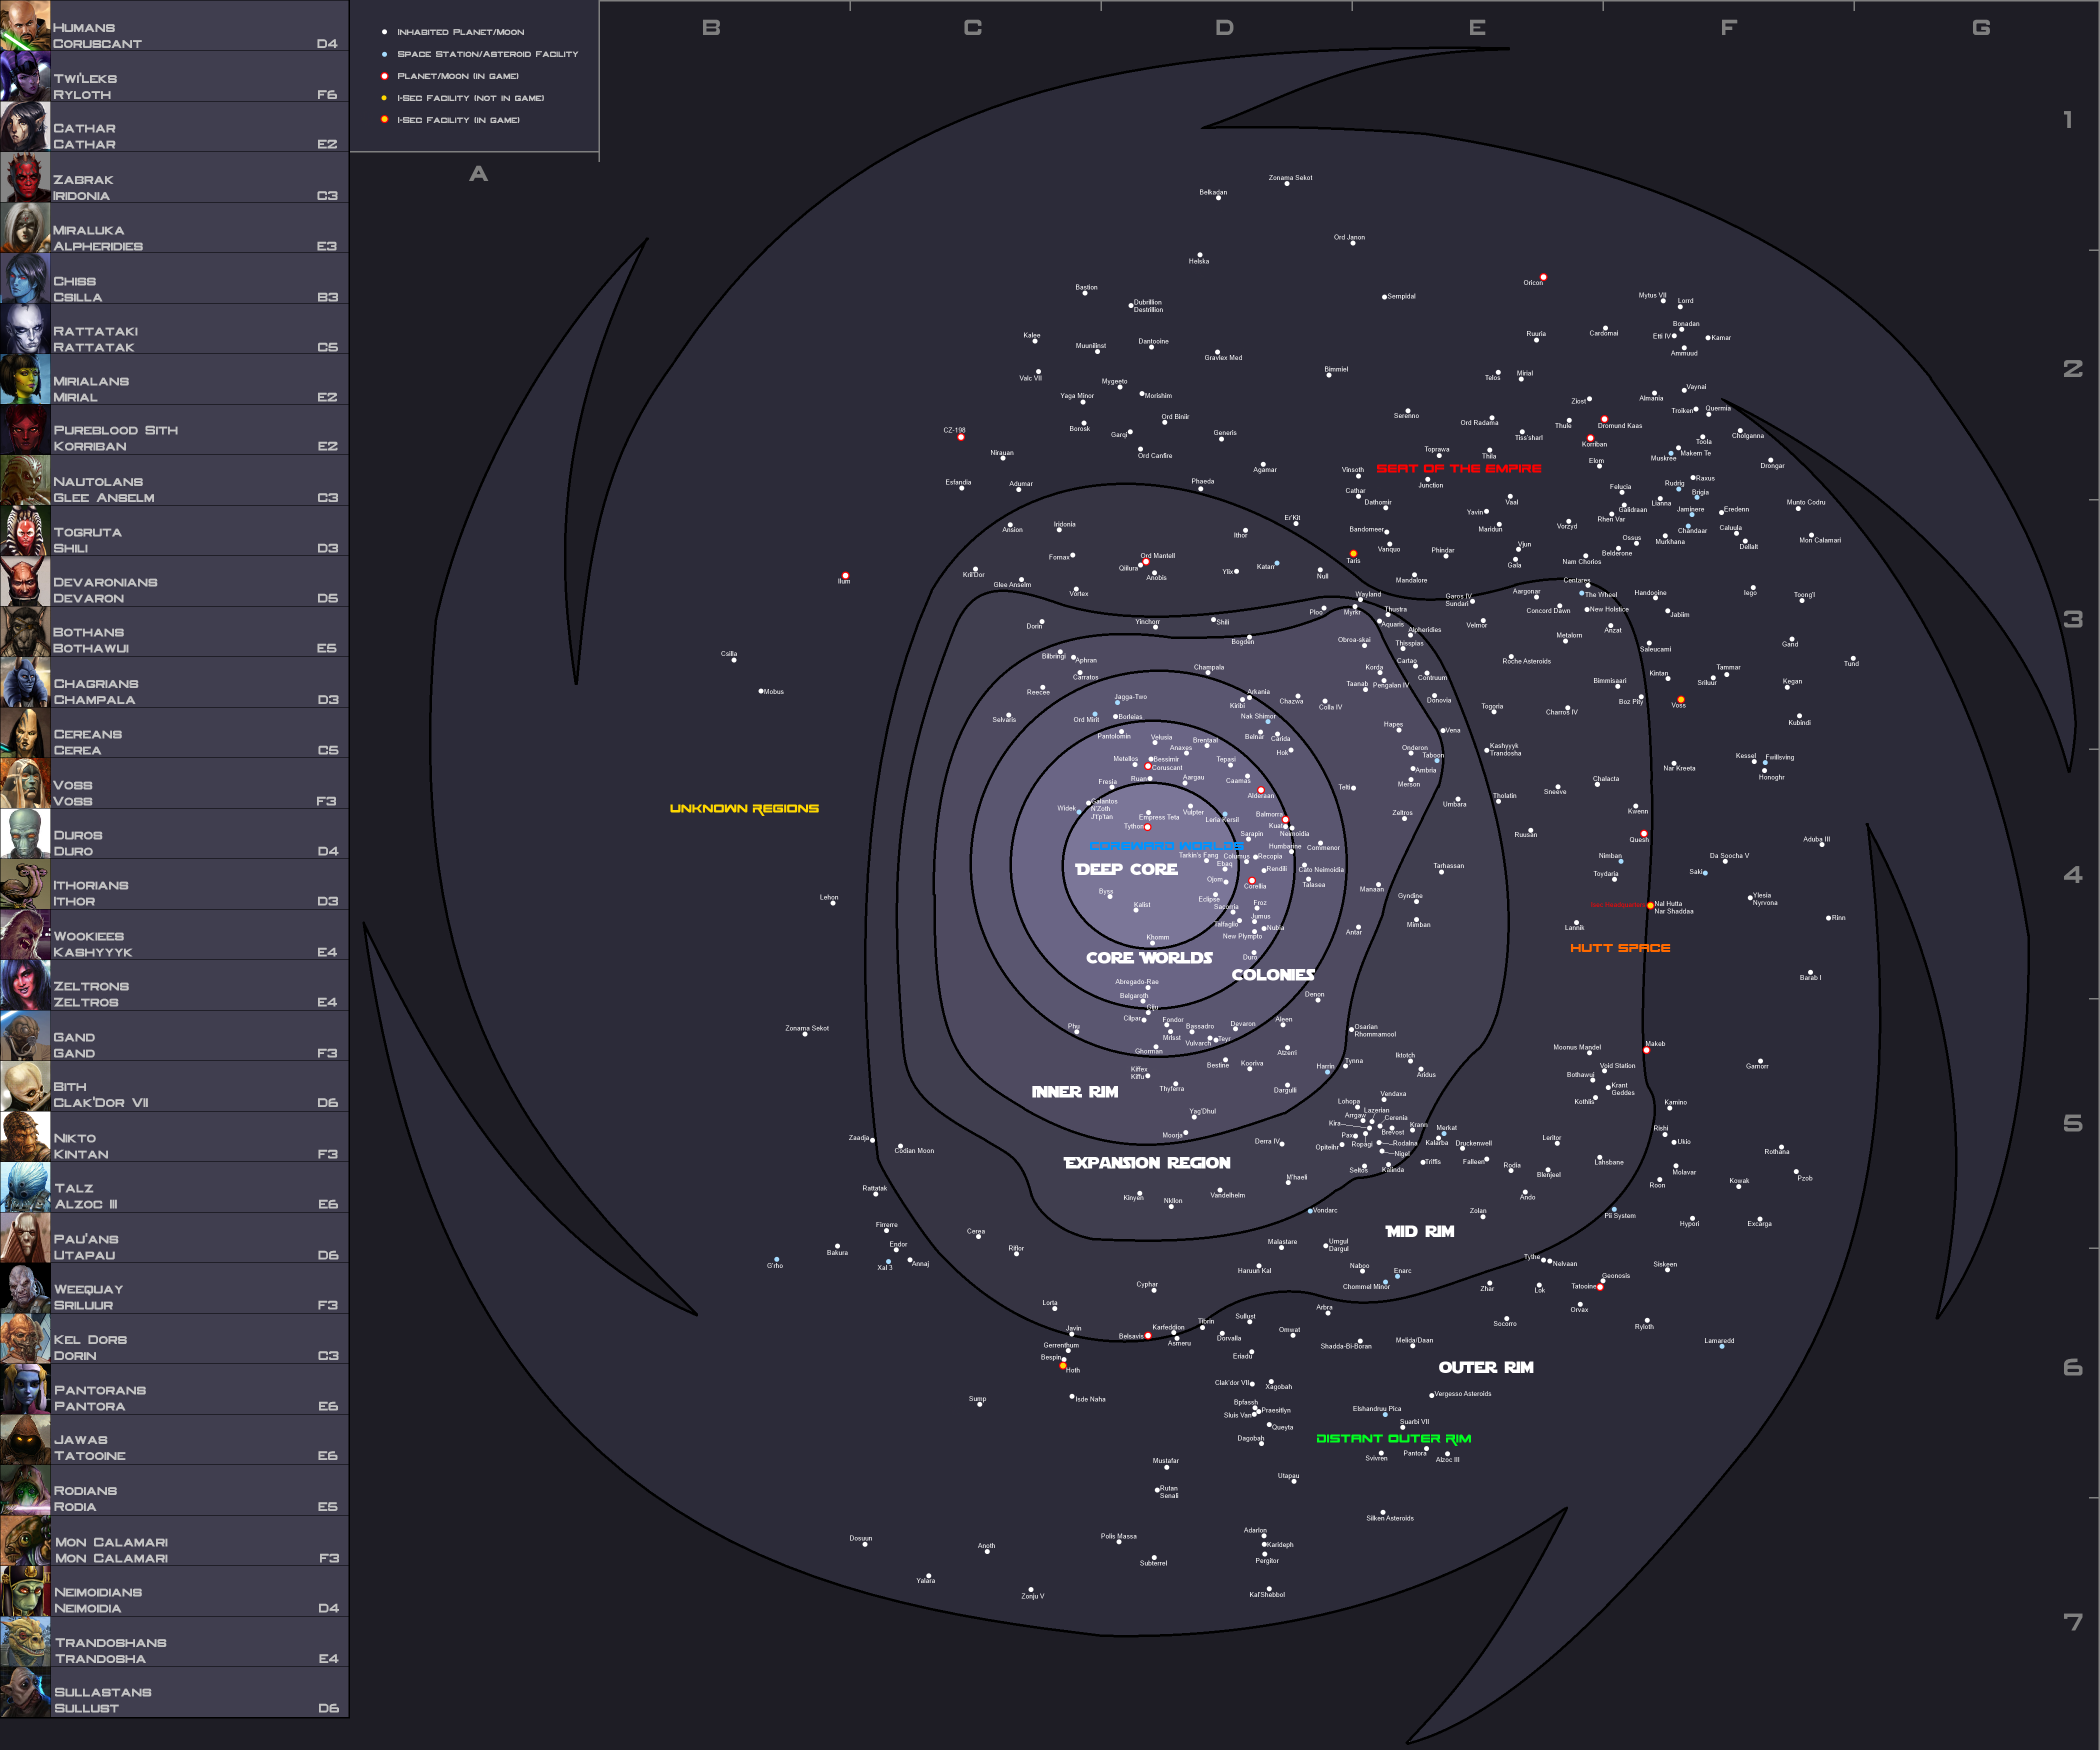Image resolution: width=2100 pixels, height=1750 pixels.
Task: Select the Sullustans portrait icon
Action: point(25,1692)
